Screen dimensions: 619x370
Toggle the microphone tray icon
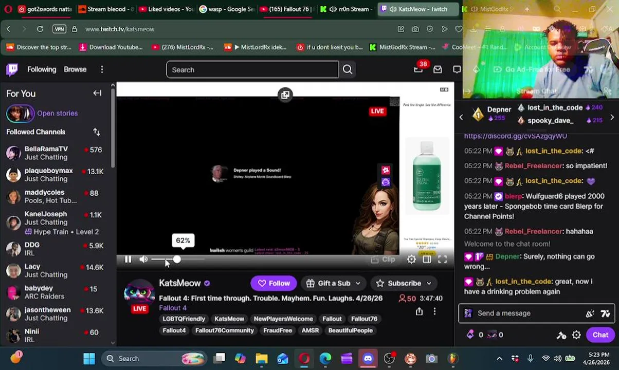(x=530, y=359)
